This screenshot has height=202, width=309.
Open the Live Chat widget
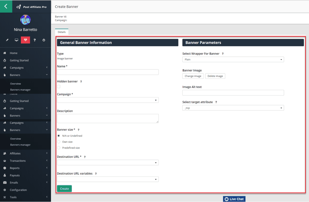234,199
